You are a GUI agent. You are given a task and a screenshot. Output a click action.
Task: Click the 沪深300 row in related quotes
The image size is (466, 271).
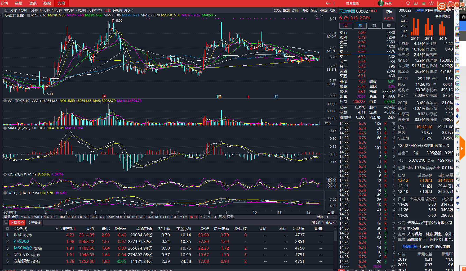168,242
